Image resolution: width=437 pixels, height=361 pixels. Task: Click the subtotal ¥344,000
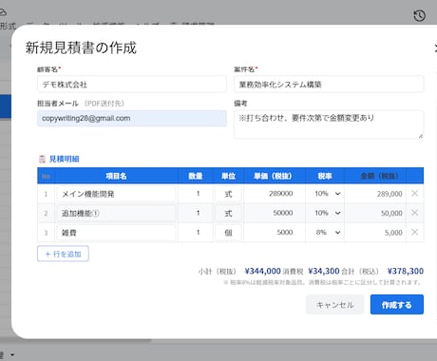pyautogui.click(x=262, y=271)
